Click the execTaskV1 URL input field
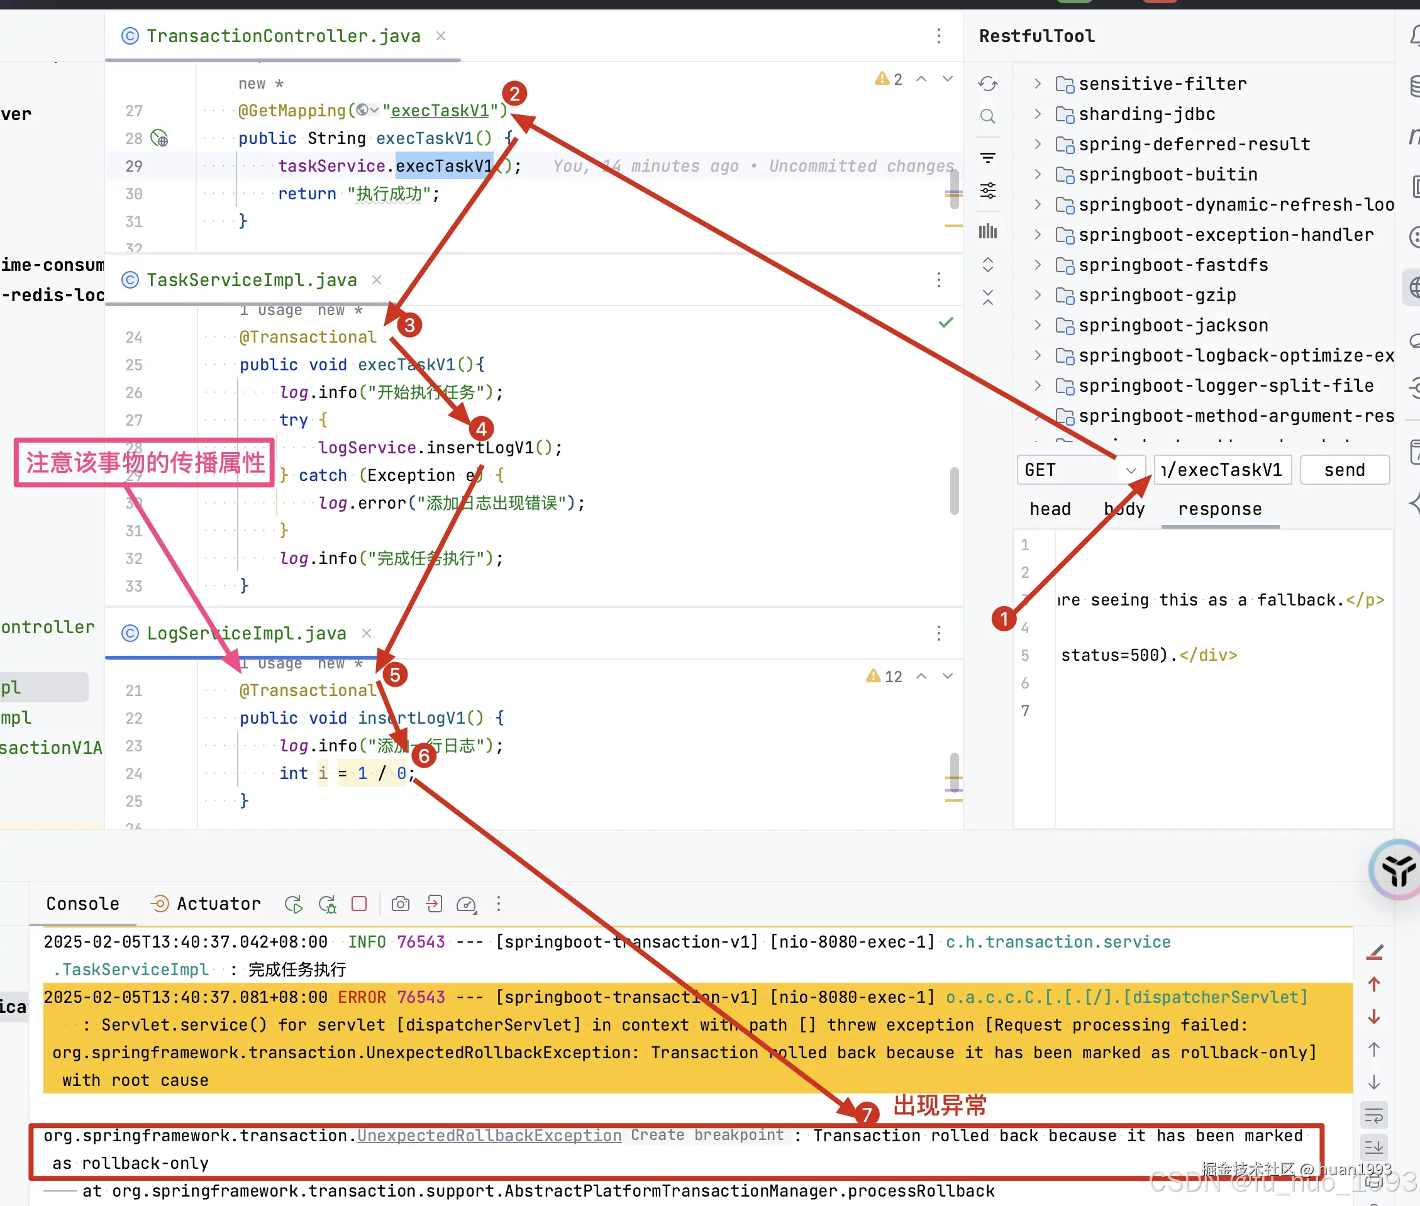 pyautogui.click(x=1223, y=470)
